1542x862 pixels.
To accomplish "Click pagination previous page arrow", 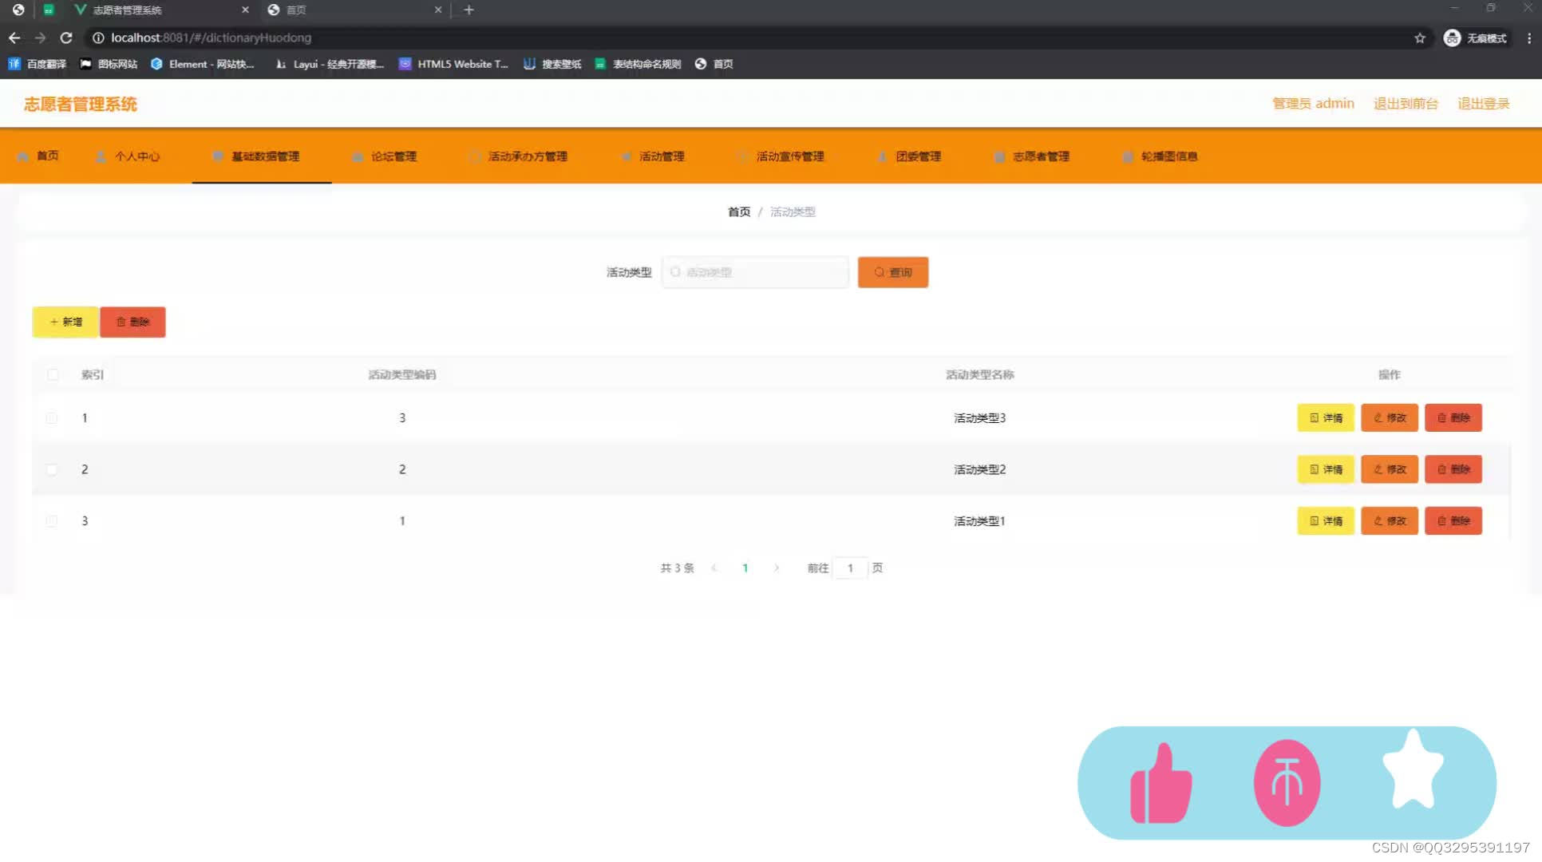I will coord(714,567).
